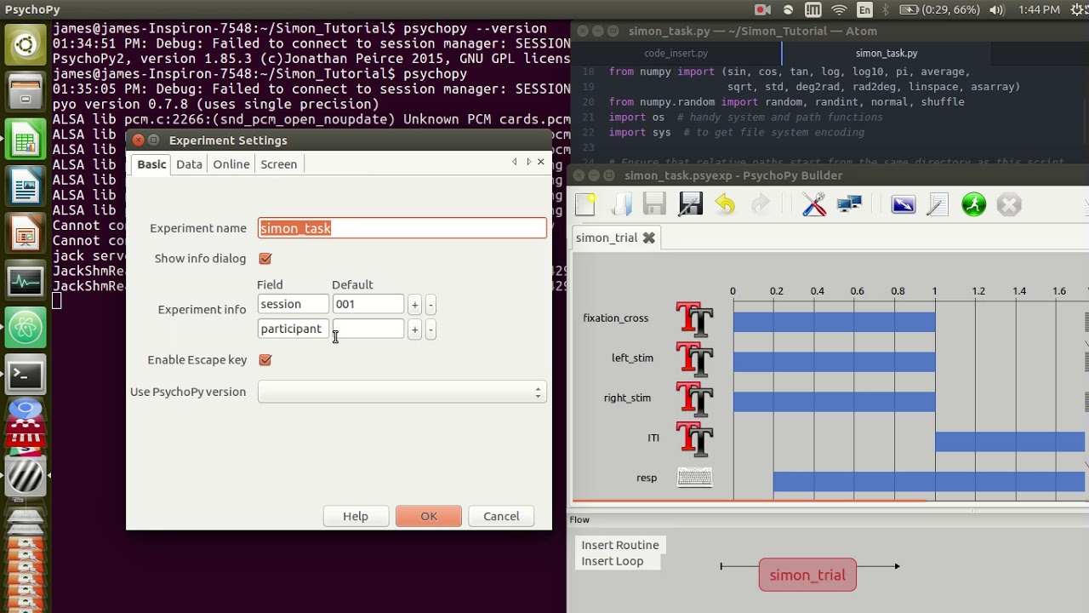Switch to Data tab in Experiment Settings

(189, 164)
